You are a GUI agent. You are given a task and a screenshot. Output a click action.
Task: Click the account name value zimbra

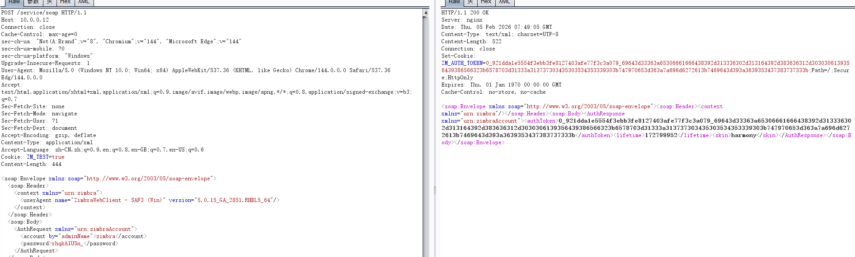point(106,236)
